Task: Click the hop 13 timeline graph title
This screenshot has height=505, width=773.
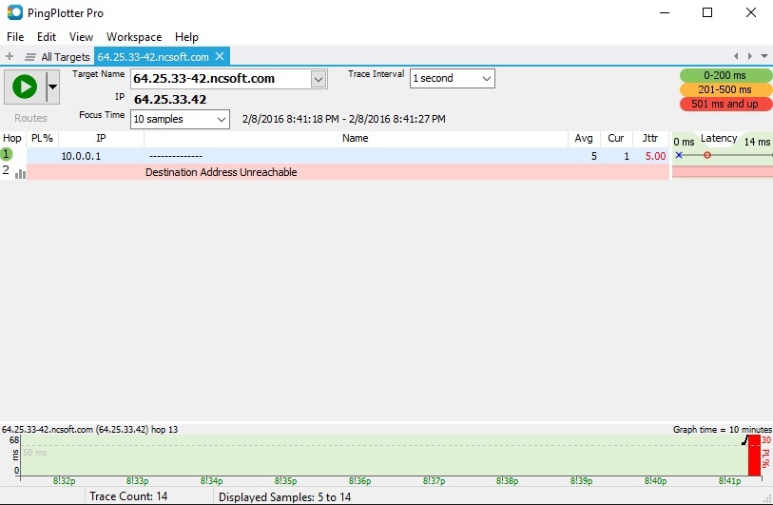Action: coord(89,430)
